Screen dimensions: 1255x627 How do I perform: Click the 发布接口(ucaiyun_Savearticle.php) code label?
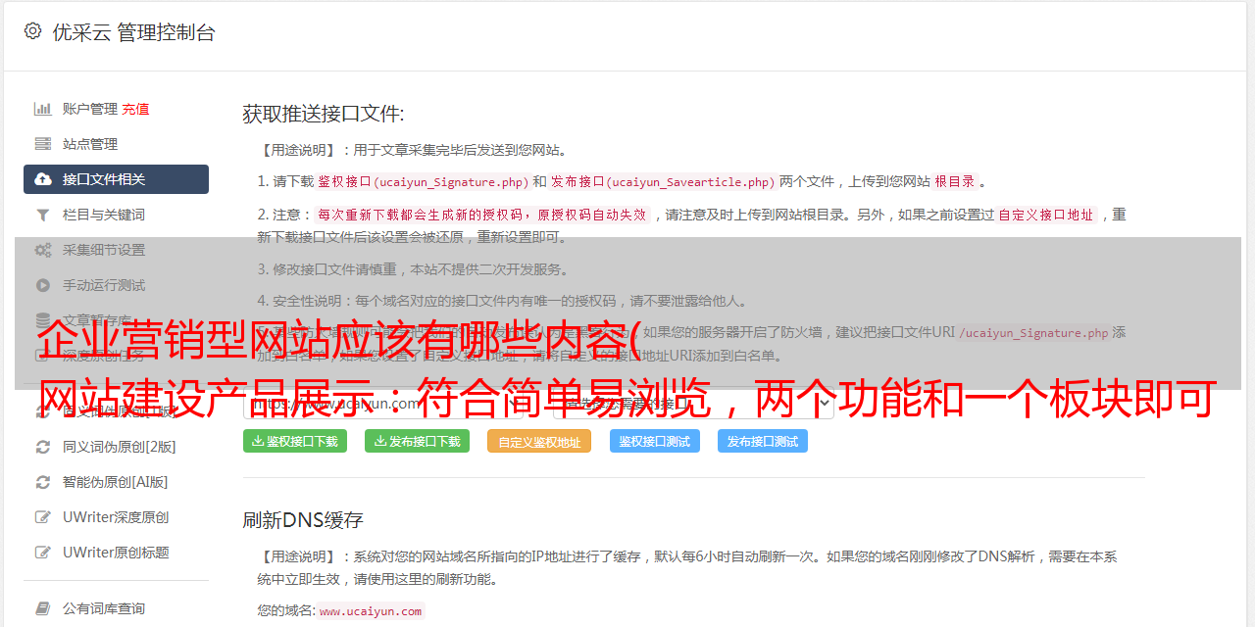click(663, 182)
